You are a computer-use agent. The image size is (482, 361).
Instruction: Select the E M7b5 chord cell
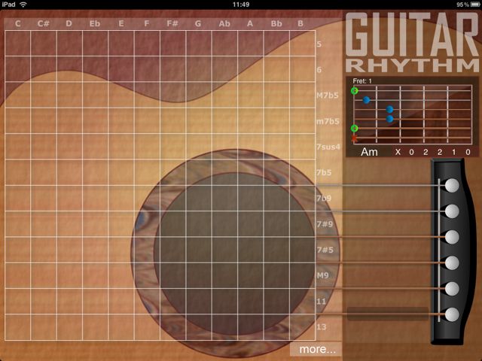tap(121, 95)
